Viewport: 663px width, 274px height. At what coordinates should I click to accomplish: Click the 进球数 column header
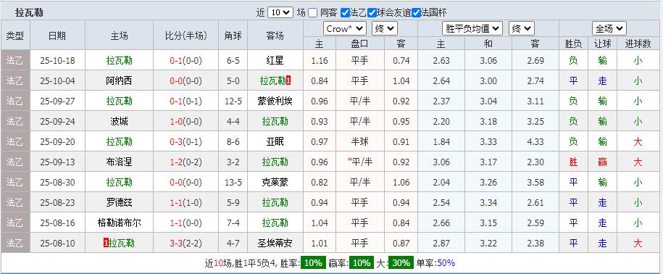[x=638, y=43]
